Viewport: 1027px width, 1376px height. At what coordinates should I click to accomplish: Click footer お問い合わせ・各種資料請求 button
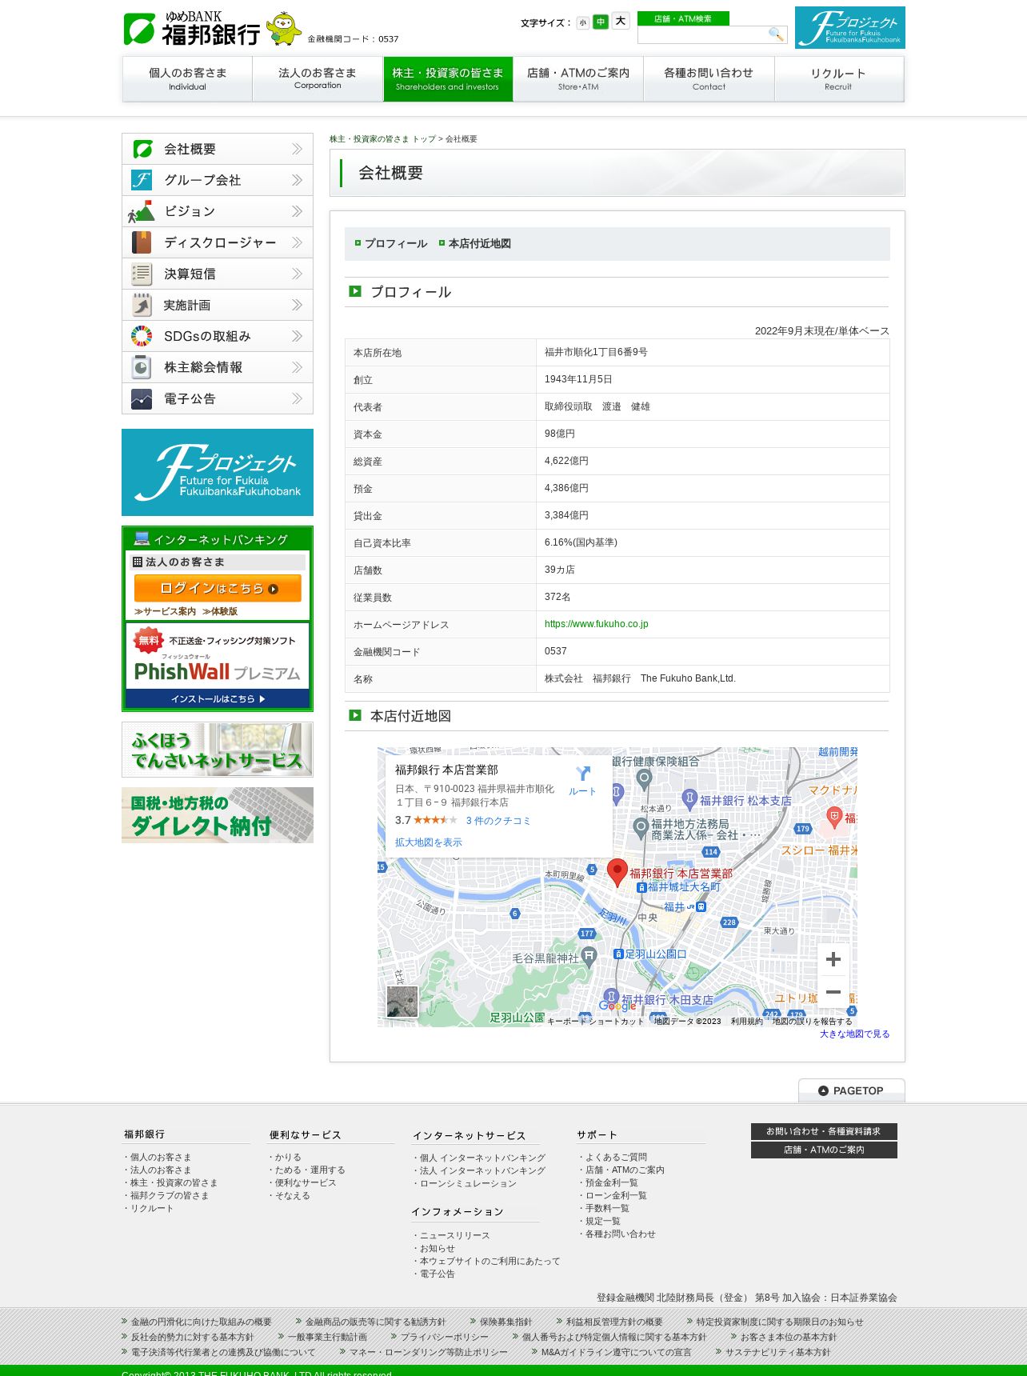pos(824,1131)
